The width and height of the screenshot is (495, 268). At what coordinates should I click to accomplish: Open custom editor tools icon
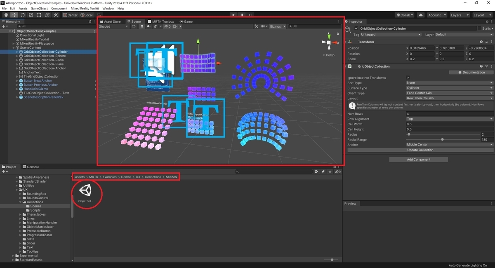[x=56, y=15]
